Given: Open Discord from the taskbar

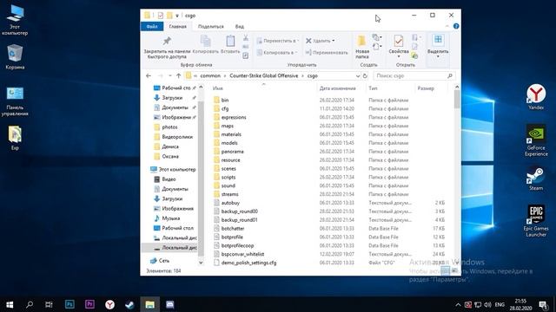Looking at the screenshot, I should click(x=170, y=304).
